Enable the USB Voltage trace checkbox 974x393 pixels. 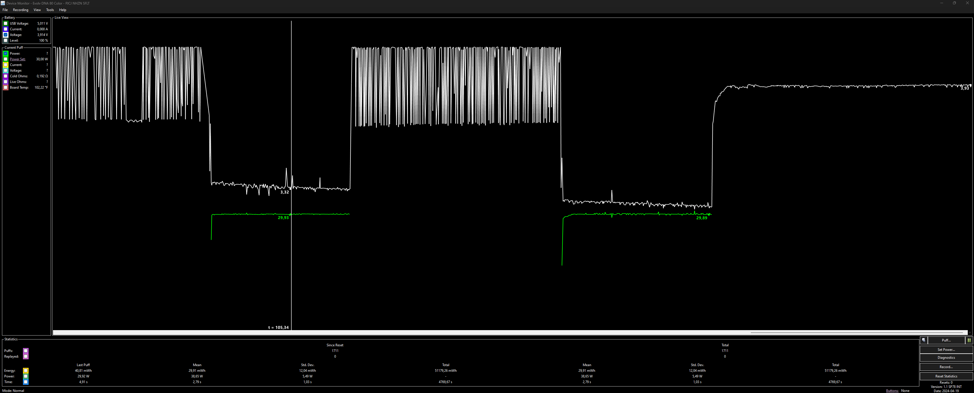point(6,24)
